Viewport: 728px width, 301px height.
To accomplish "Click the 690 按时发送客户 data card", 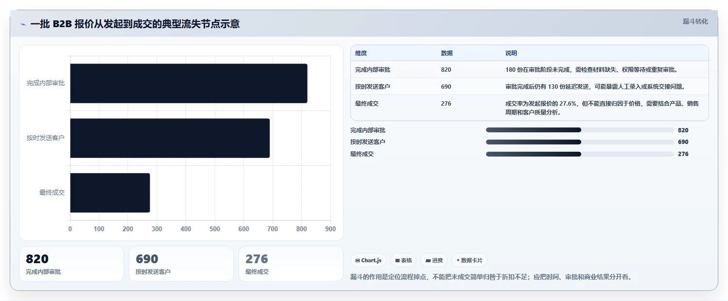I will 181,264.
